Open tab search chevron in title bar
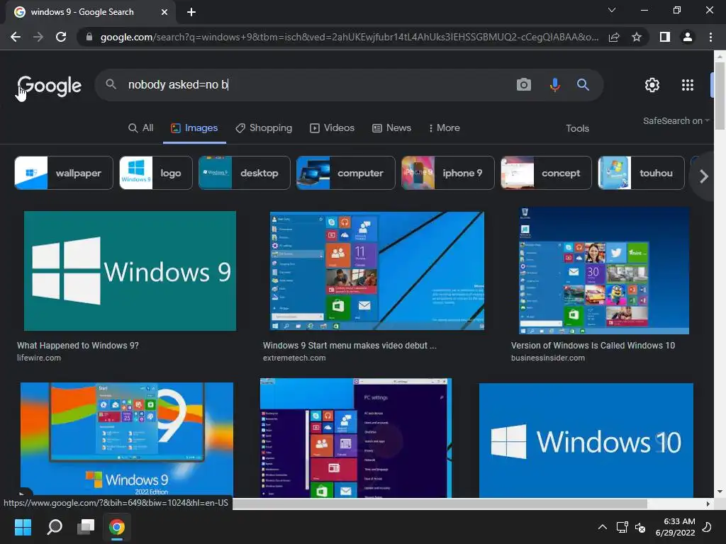 (x=612, y=10)
